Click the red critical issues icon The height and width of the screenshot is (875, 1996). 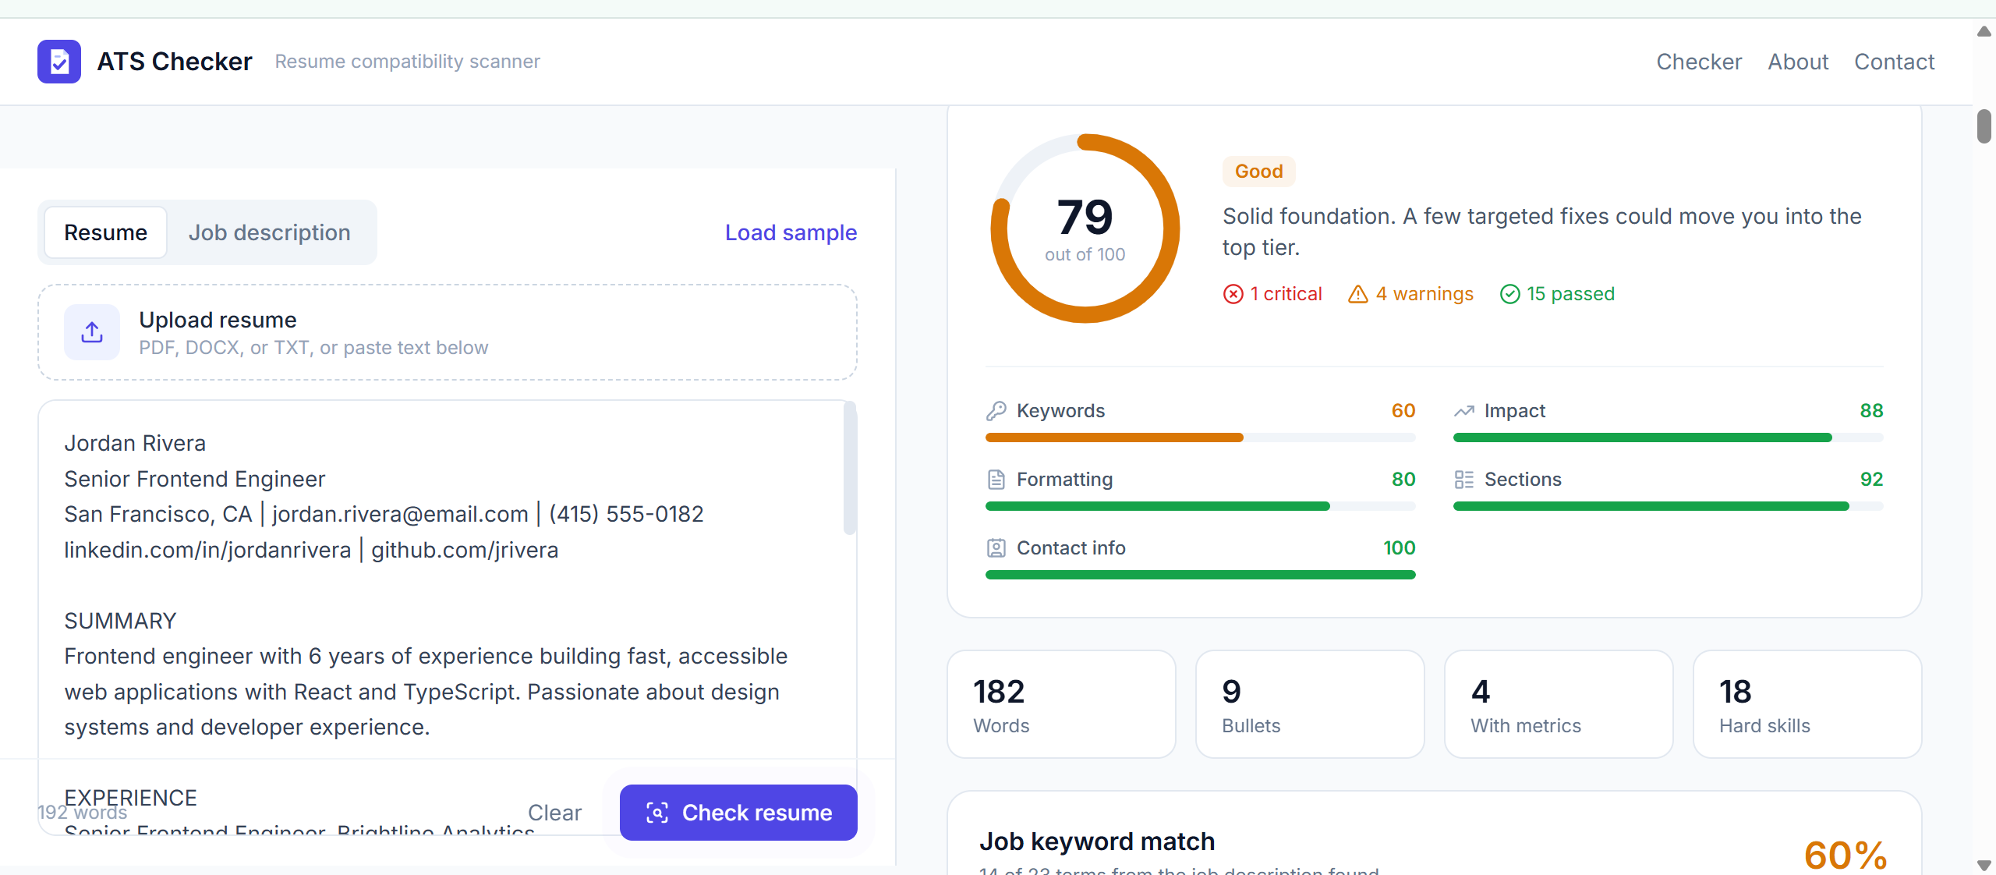click(x=1233, y=294)
